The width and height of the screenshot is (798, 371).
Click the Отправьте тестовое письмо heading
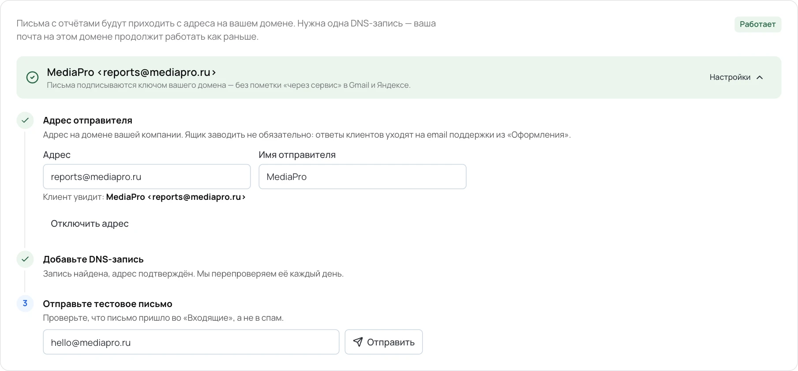pos(108,304)
